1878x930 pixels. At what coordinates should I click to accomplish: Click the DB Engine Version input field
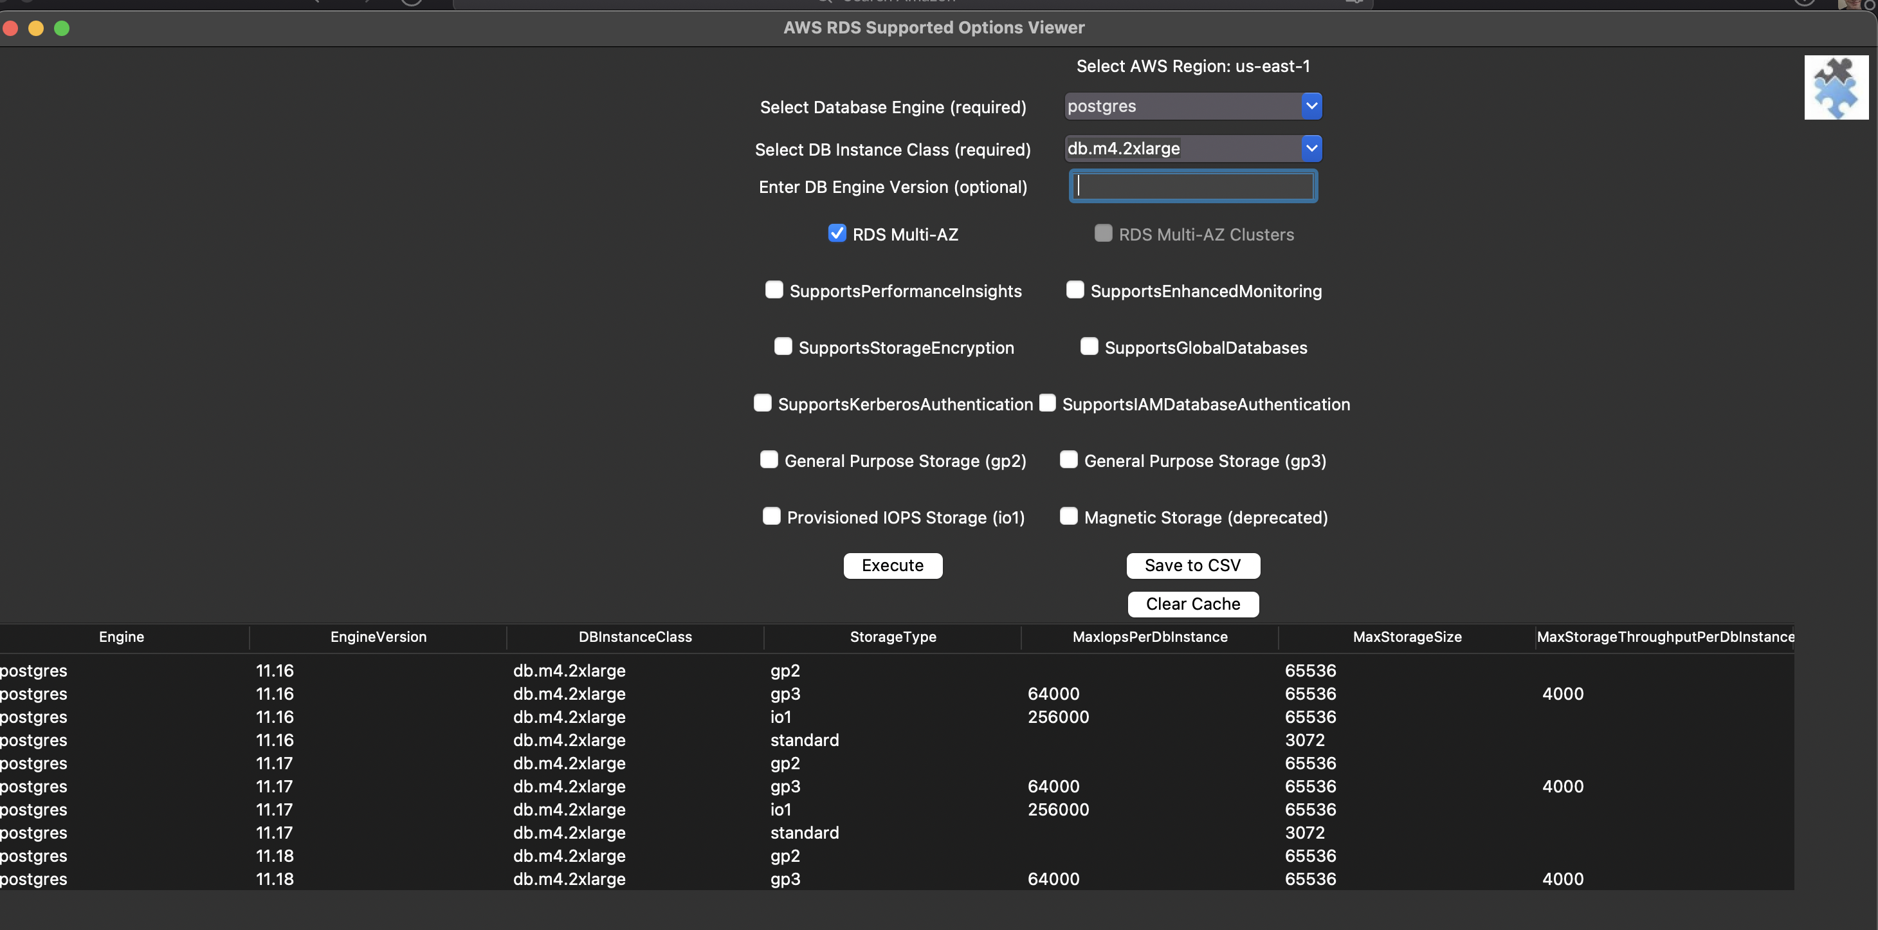(x=1193, y=186)
